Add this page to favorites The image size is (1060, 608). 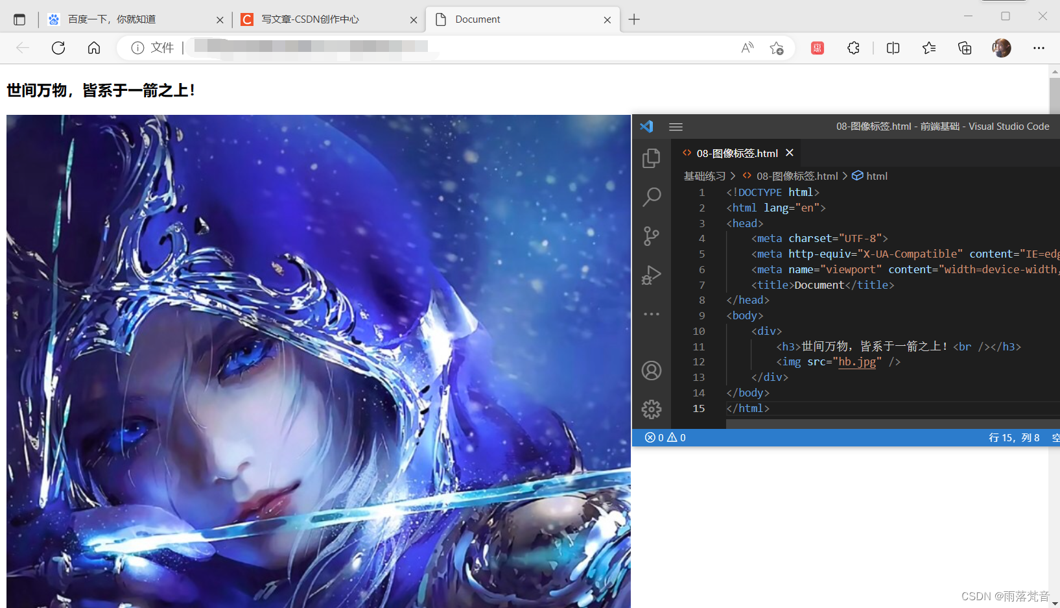coord(777,48)
